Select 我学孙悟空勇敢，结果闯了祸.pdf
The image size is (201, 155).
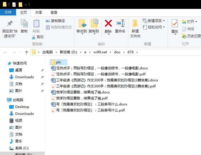click(x=79, y=98)
